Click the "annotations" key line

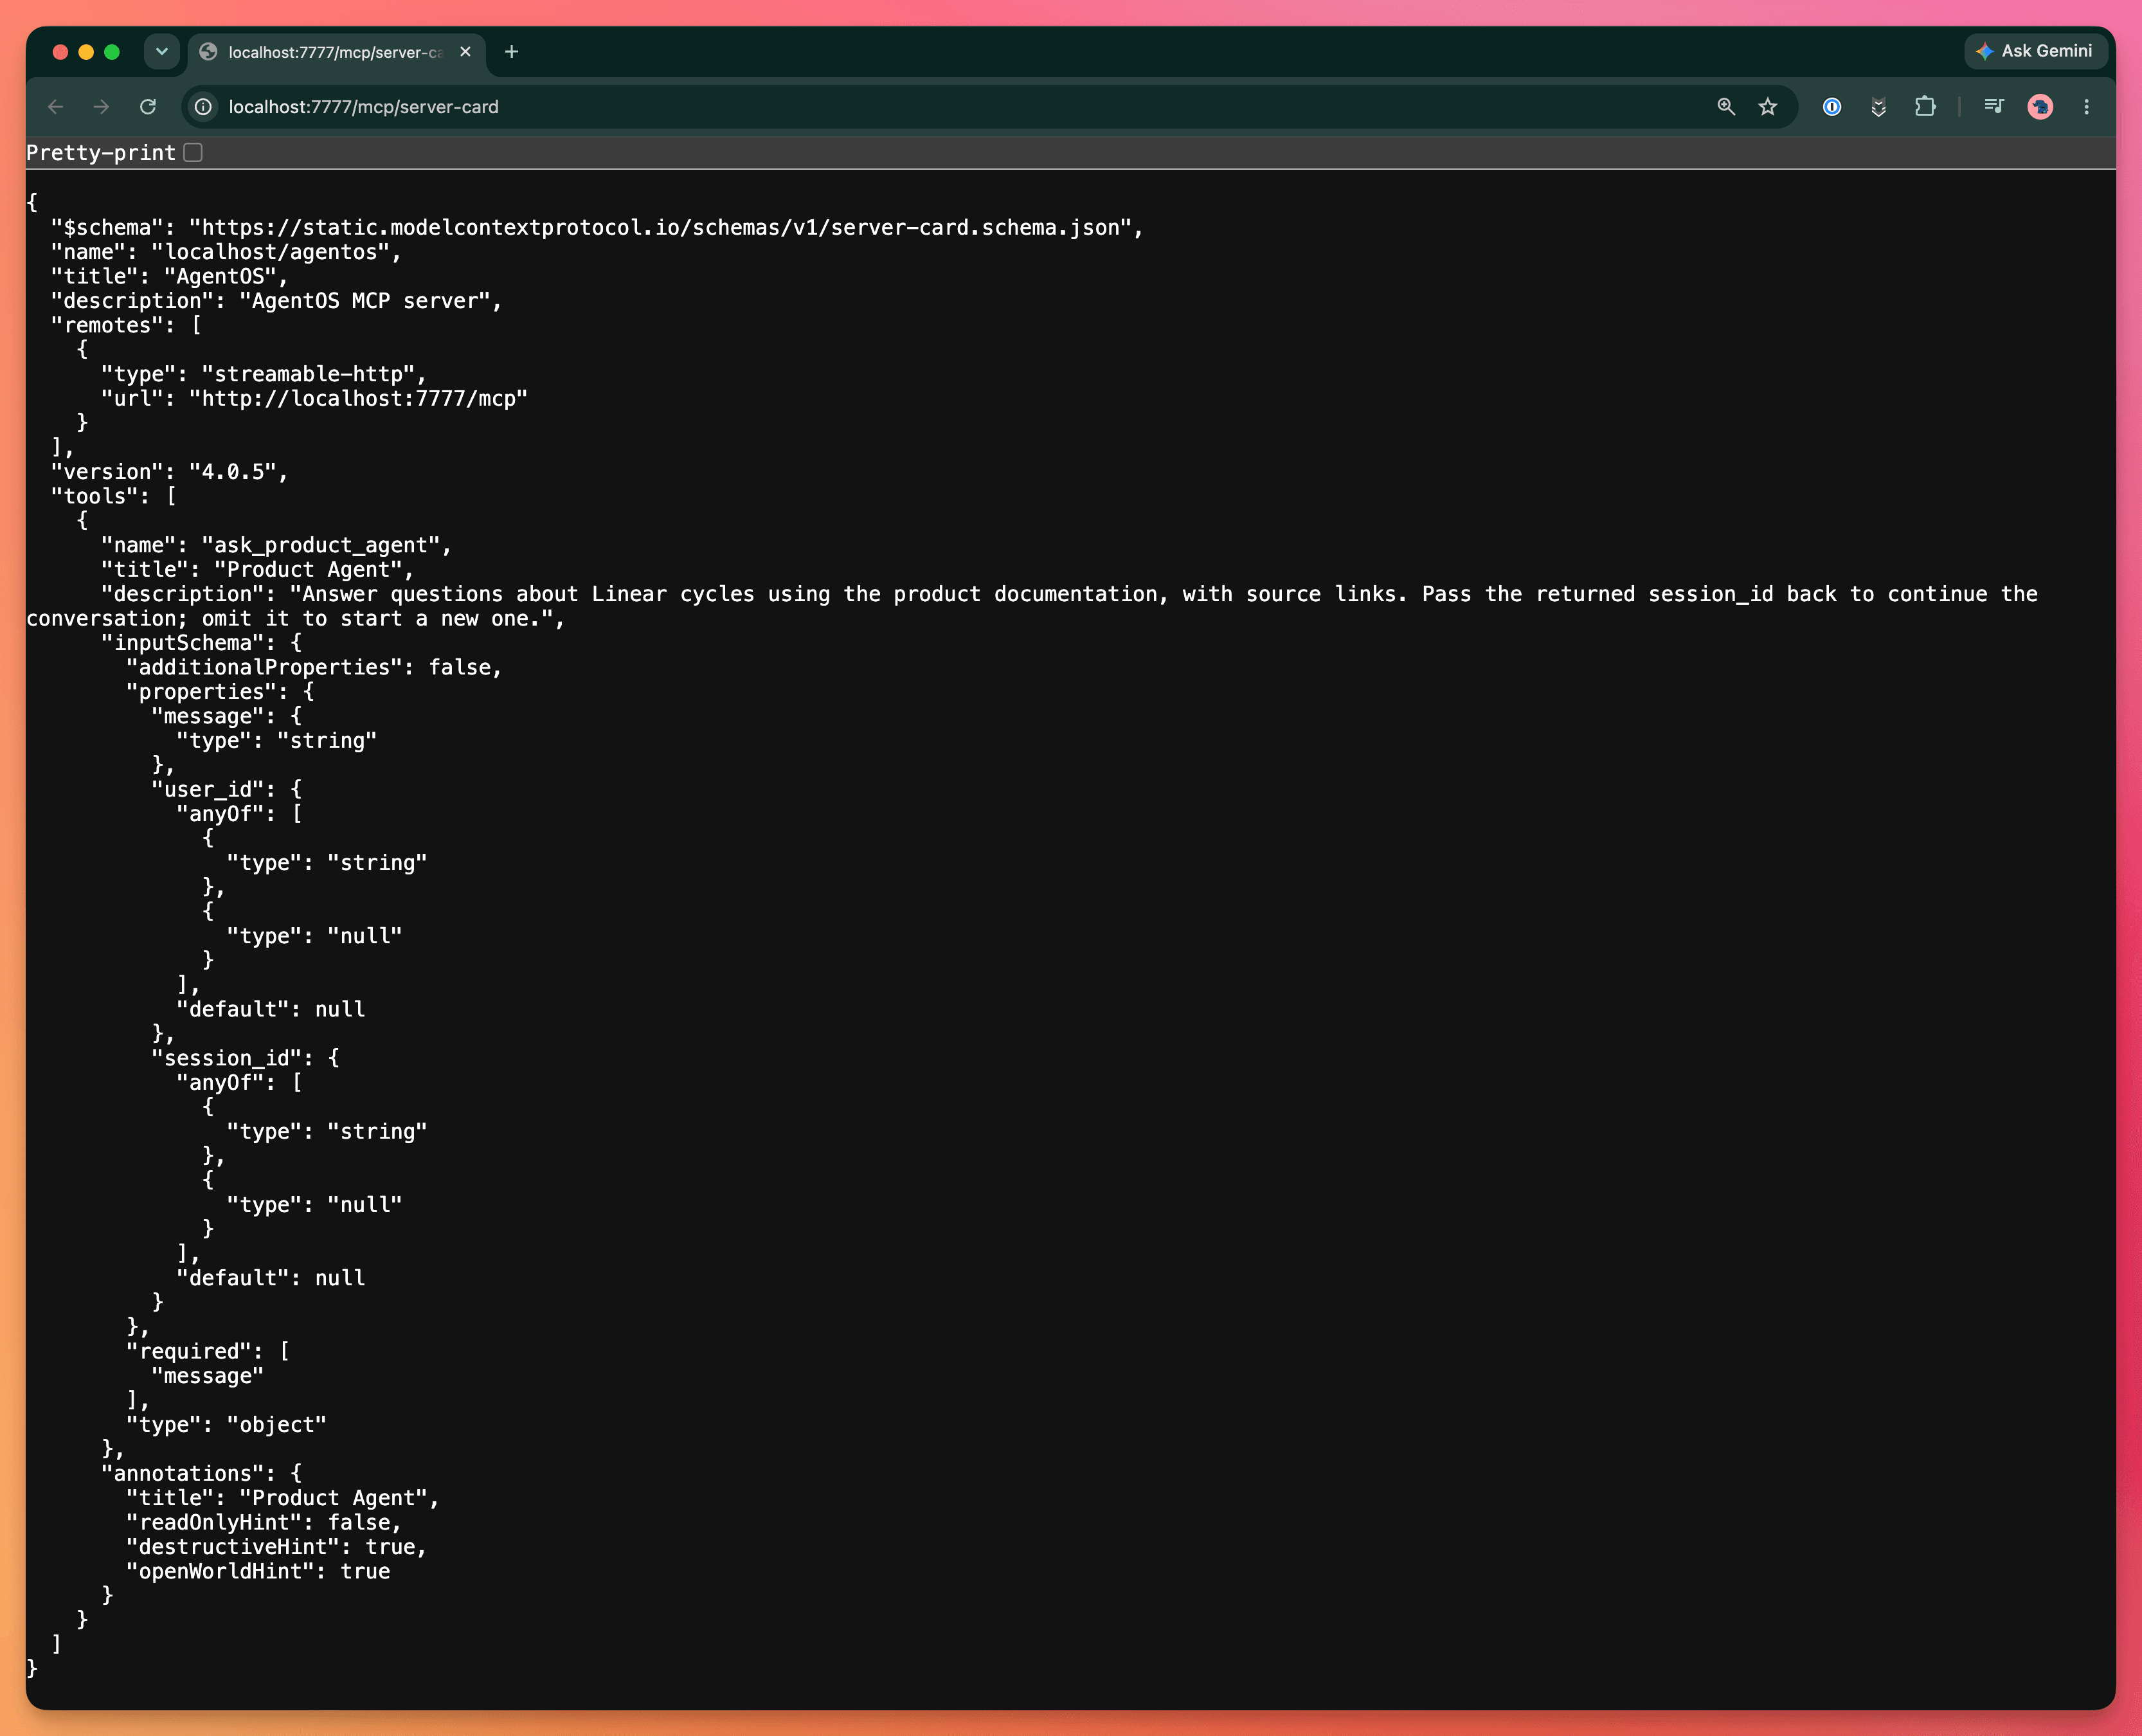pos(201,1473)
